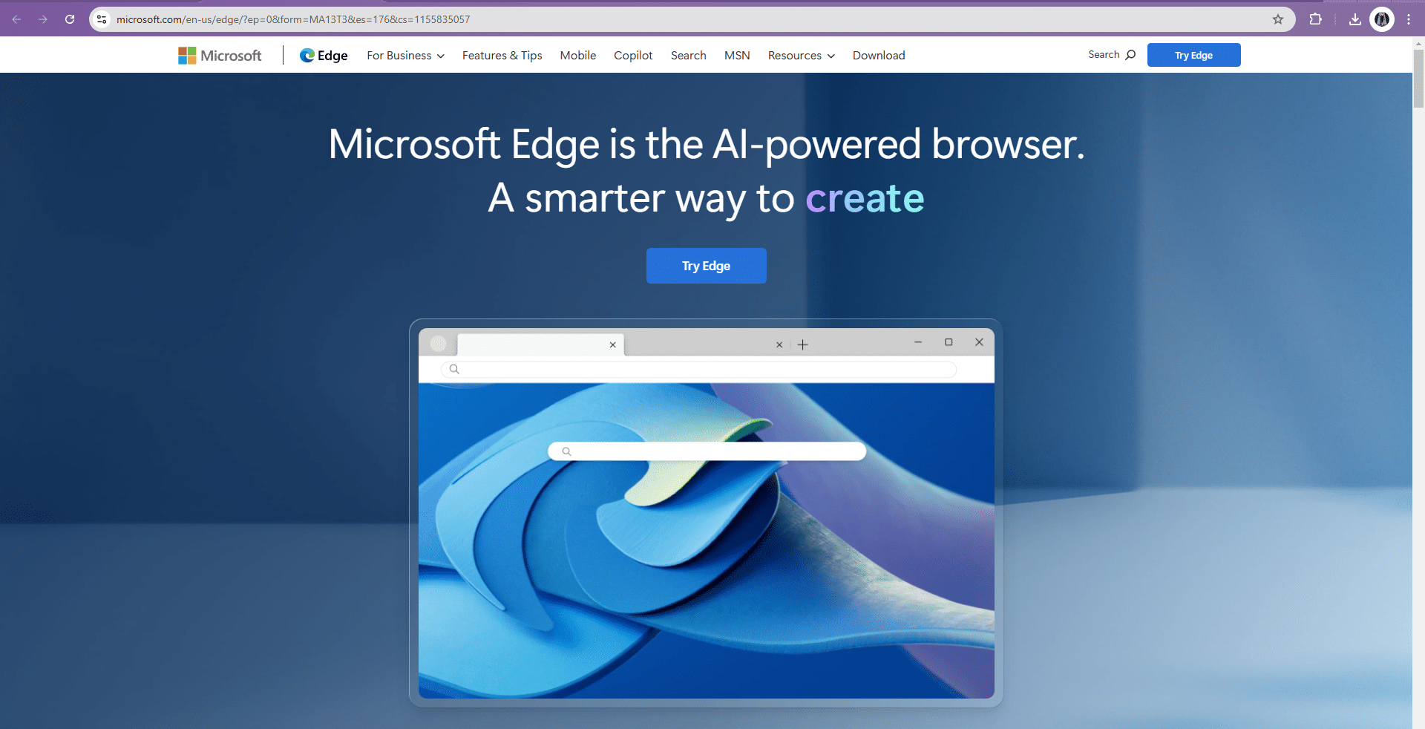1425x729 pixels.
Task: Open the Extensions puzzle icon
Action: 1316,19
